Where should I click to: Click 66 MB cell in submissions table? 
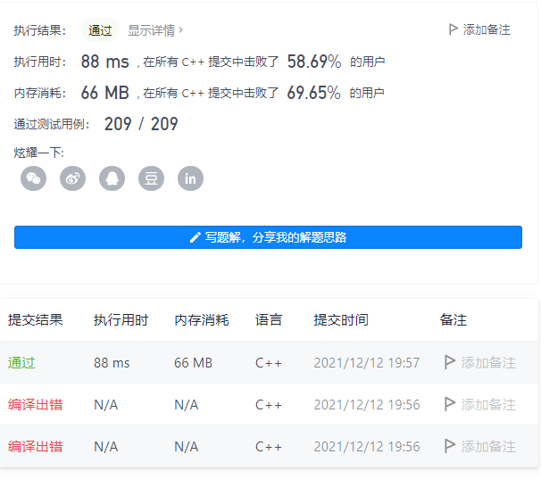coord(193,363)
